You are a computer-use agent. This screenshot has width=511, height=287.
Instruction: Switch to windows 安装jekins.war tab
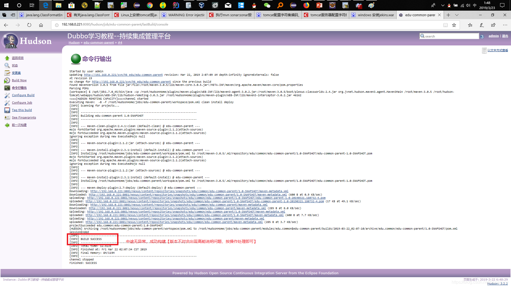click(373, 15)
